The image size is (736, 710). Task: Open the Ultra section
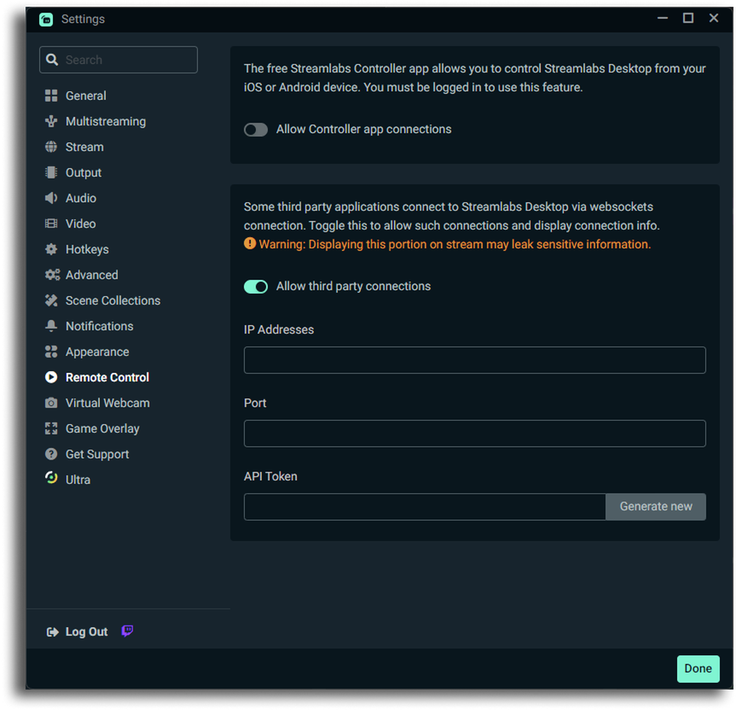(x=78, y=480)
